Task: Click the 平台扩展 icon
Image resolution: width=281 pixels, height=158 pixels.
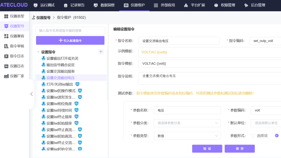Action: click(x=186, y=5)
